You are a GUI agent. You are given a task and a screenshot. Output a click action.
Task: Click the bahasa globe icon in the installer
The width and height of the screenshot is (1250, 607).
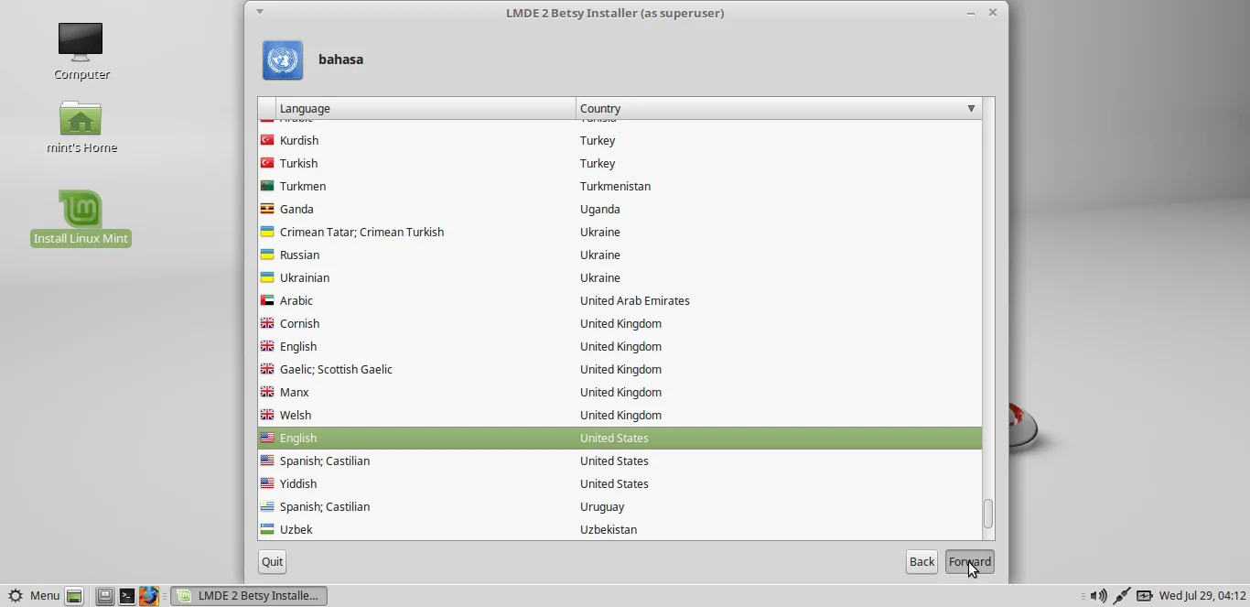point(283,60)
